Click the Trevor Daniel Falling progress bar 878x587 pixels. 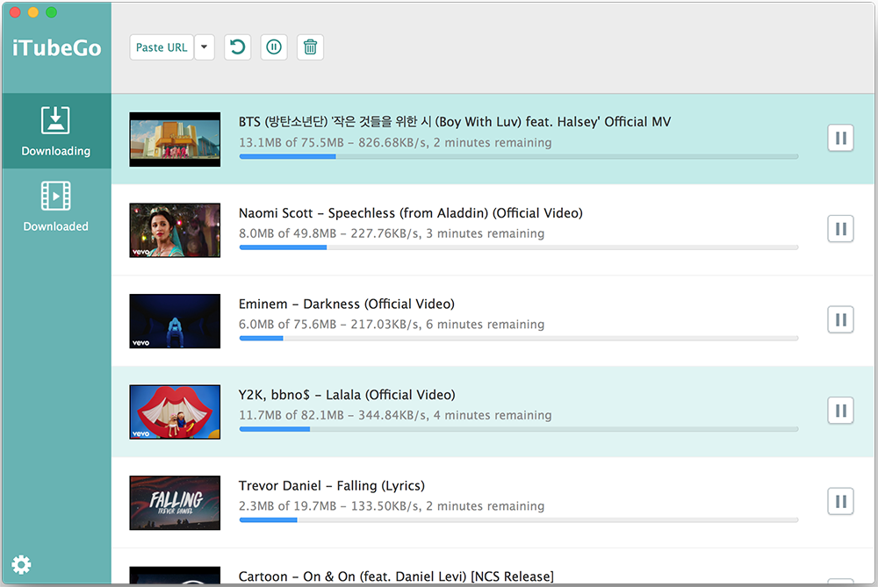[519, 520]
